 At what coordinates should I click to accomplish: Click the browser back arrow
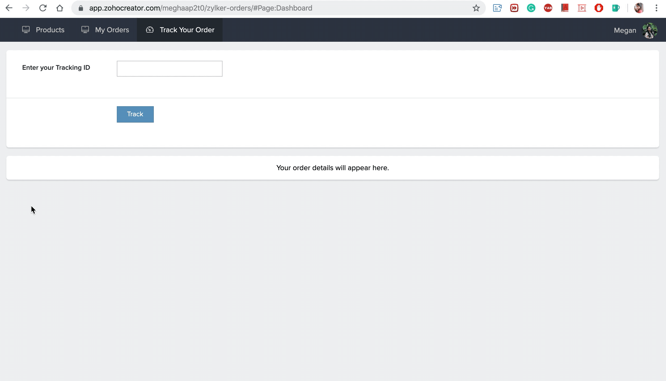(x=9, y=8)
